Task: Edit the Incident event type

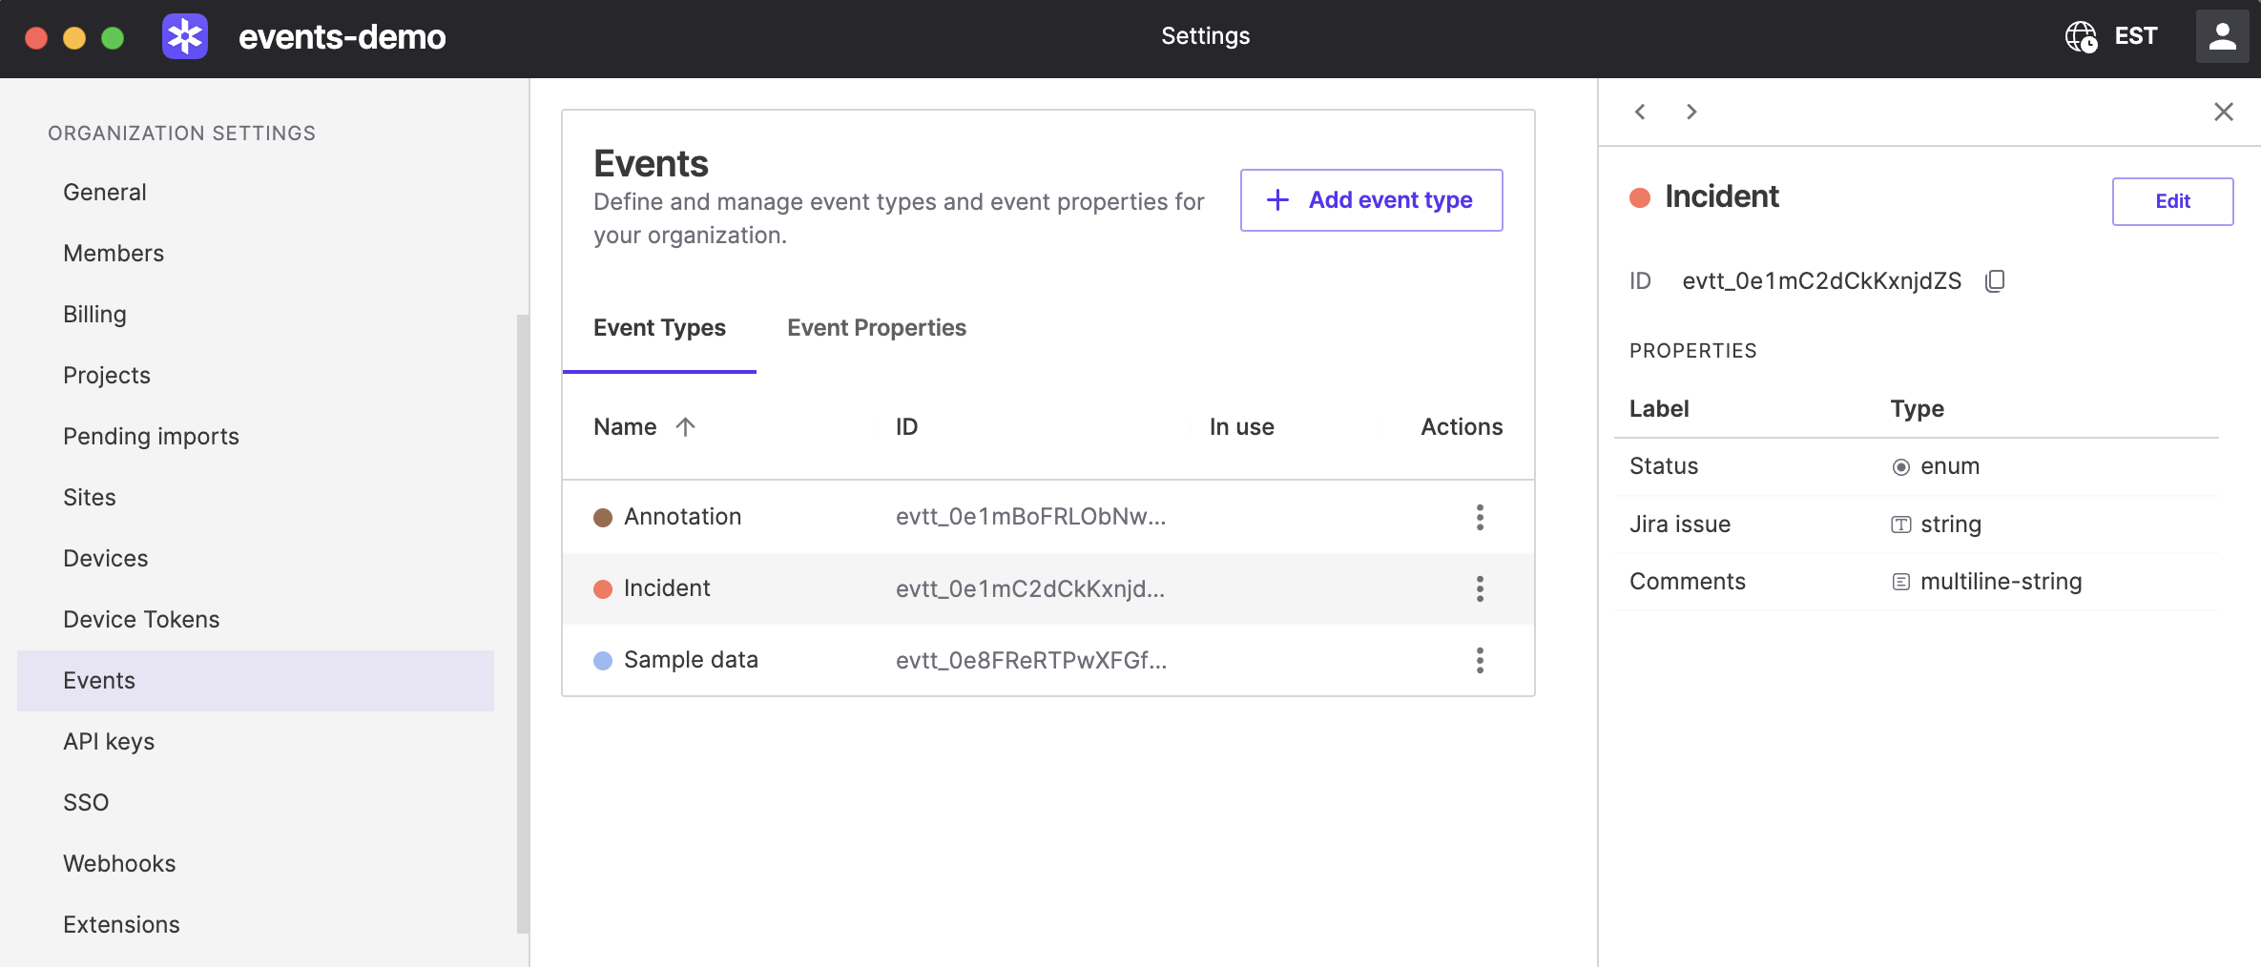Action: point(2172,201)
